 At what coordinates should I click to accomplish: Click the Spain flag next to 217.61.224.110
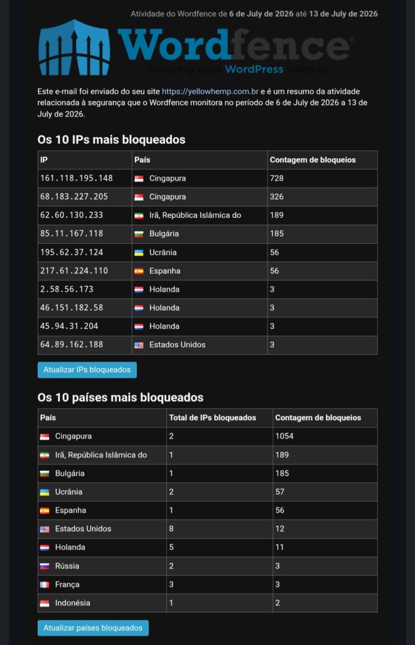[139, 271]
